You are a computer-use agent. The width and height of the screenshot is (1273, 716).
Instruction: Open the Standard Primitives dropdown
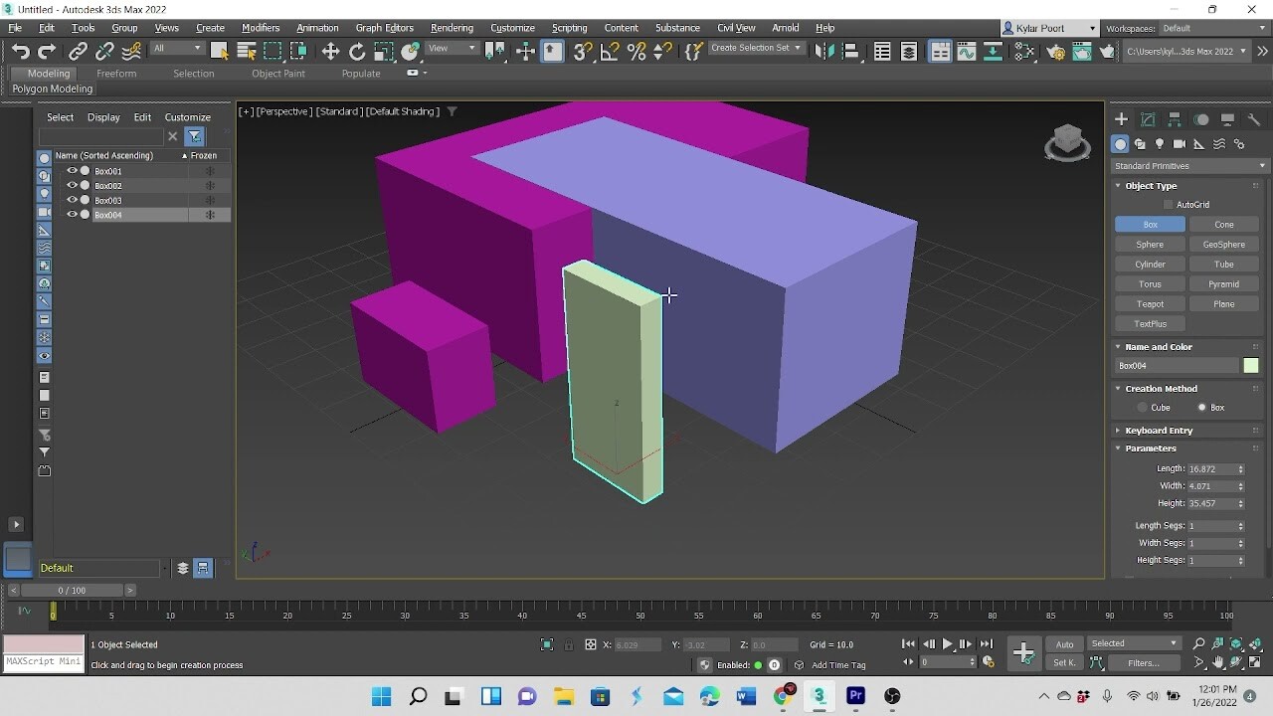coord(1189,166)
